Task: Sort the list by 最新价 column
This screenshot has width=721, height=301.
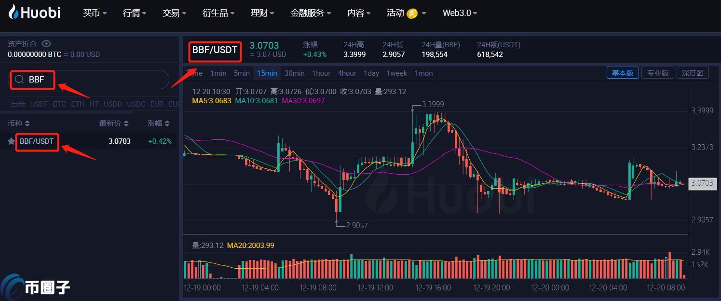Action: click(114, 123)
